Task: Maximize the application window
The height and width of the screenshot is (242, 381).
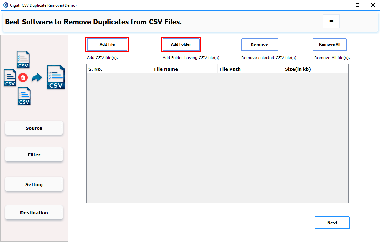Action: pyautogui.click(x=357, y=5)
